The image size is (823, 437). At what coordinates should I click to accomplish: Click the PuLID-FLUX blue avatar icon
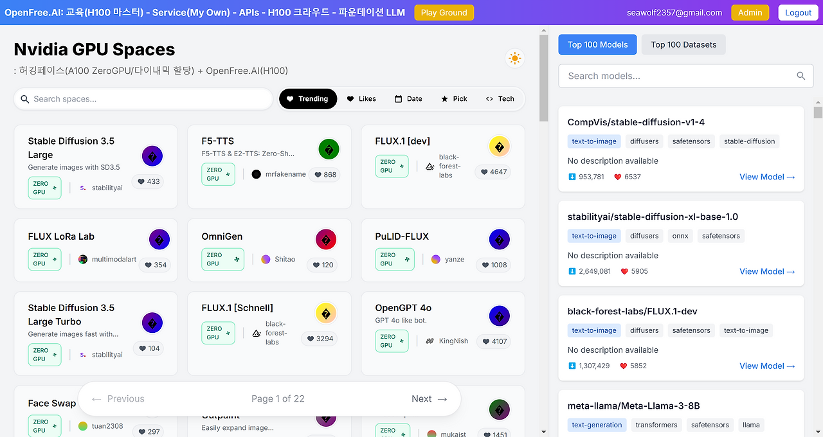pos(500,240)
